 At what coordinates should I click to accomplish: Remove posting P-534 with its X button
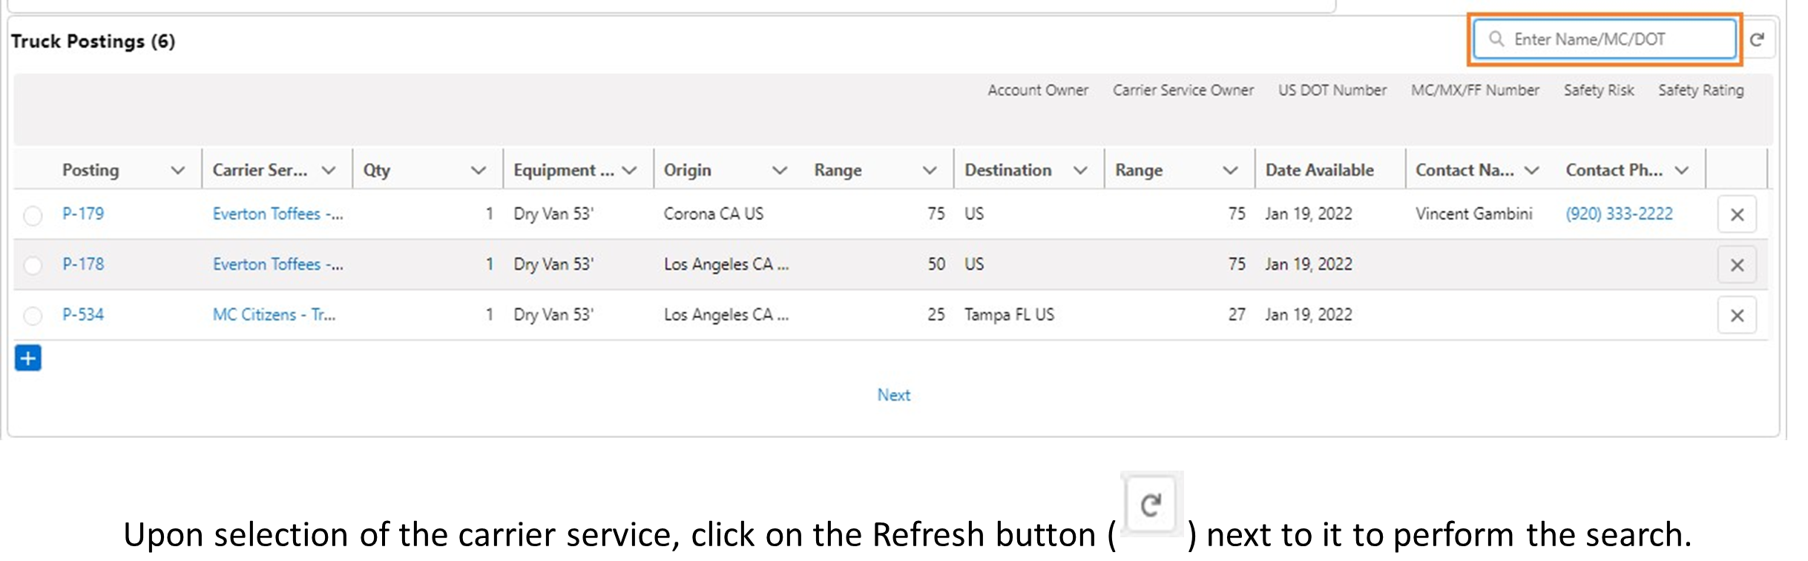[x=1737, y=315]
